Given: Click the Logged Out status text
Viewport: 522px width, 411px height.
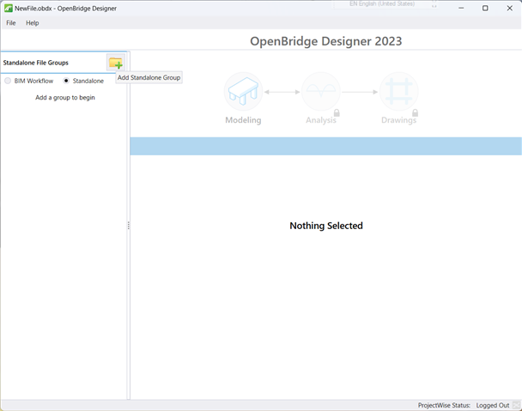Looking at the screenshot, I should pyautogui.click(x=492, y=405).
